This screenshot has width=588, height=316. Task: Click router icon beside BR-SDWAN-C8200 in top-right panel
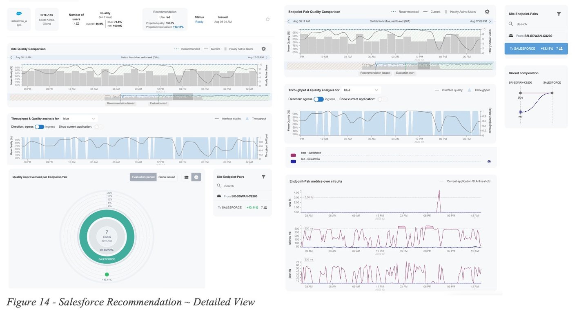click(x=511, y=36)
